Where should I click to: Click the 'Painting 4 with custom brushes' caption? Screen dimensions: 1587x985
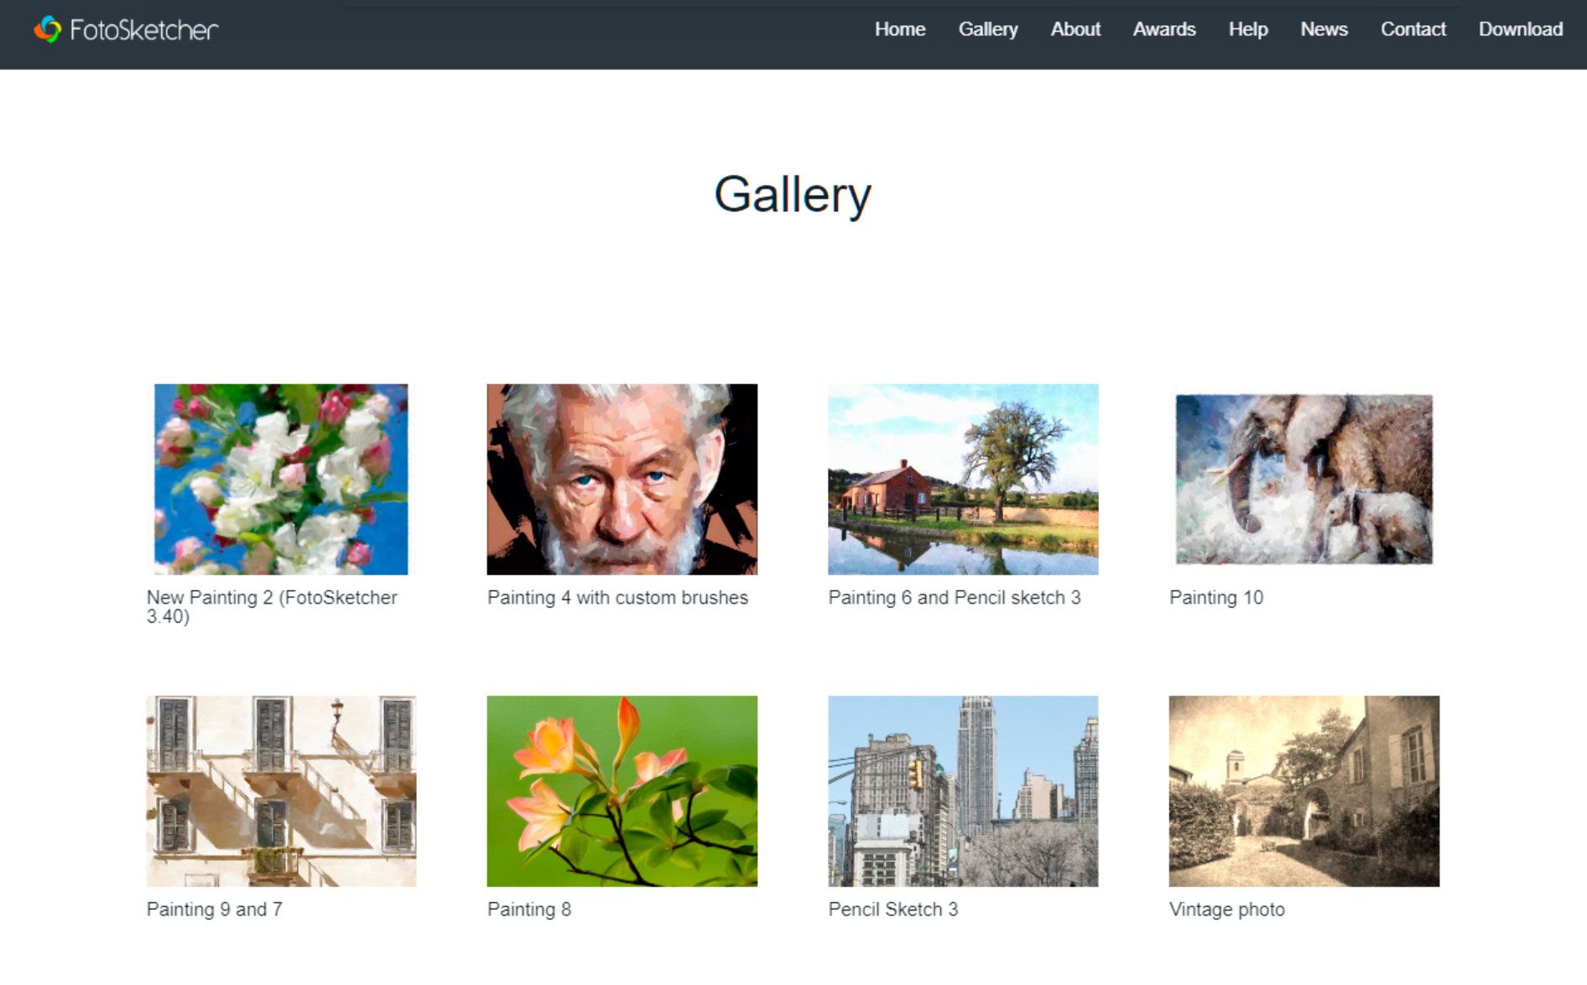[x=617, y=598]
